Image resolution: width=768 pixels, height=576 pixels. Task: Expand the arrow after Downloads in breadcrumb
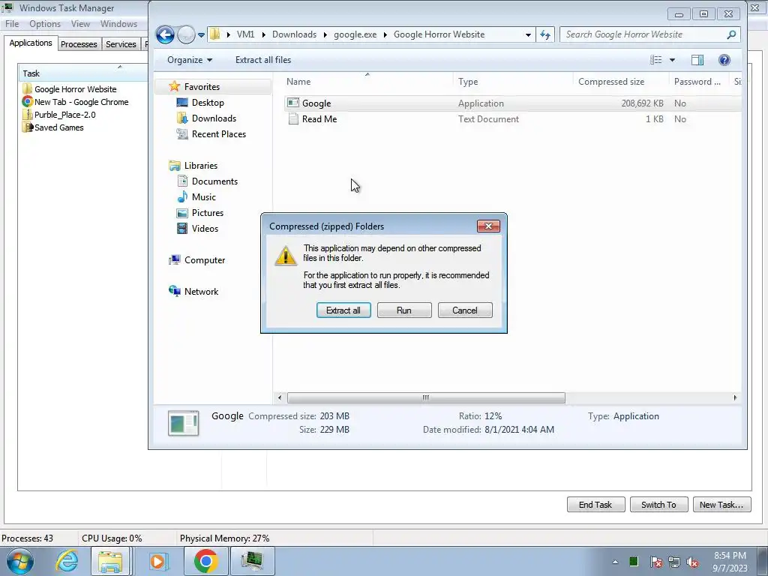point(325,34)
